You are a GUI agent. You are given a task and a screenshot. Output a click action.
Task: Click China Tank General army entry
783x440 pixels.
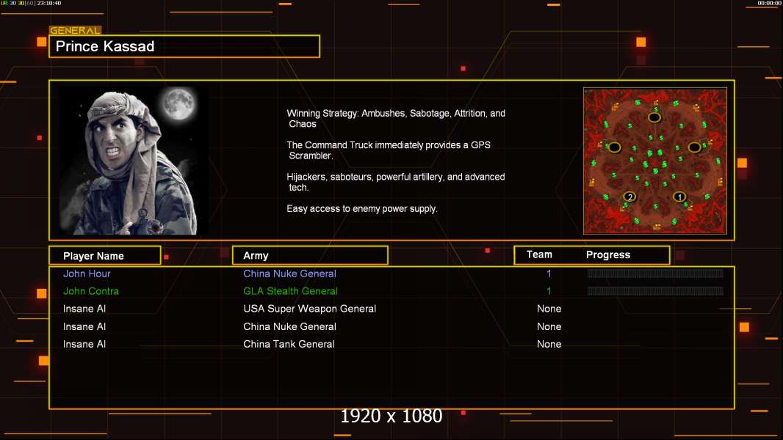[289, 345]
